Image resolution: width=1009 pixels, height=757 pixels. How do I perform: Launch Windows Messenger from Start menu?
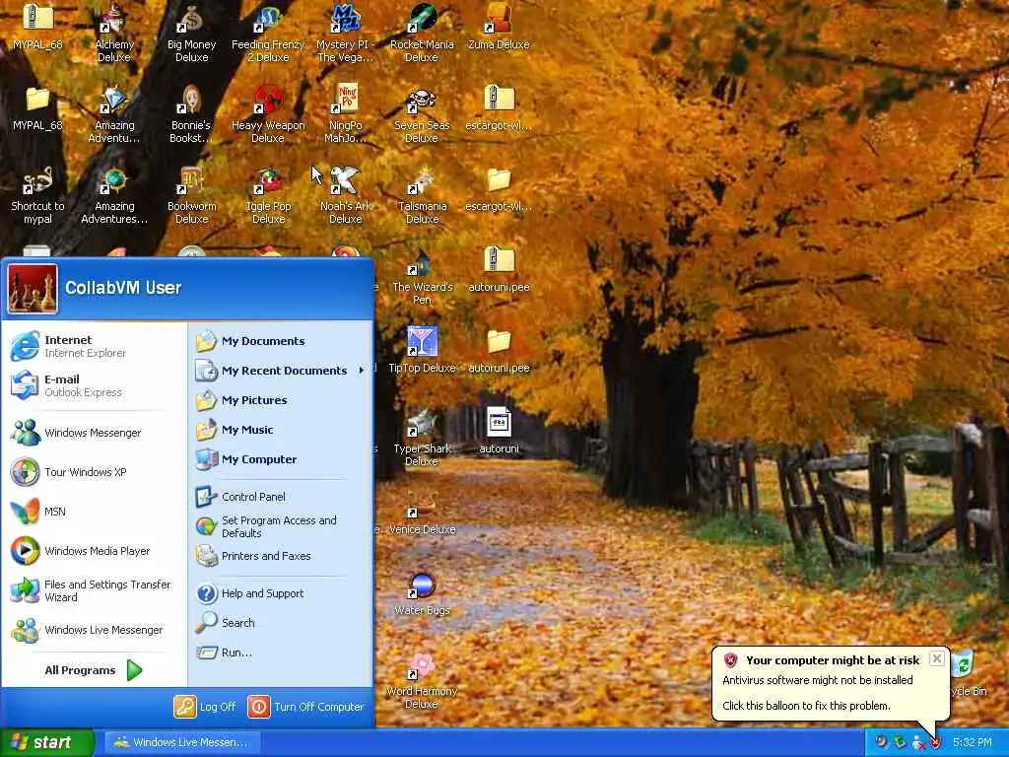[x=95, y=433]
